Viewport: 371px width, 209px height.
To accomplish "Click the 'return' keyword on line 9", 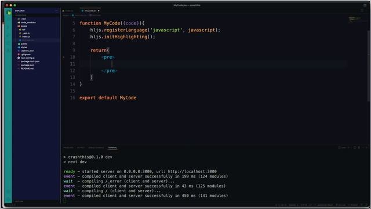I will pos(98,51).
